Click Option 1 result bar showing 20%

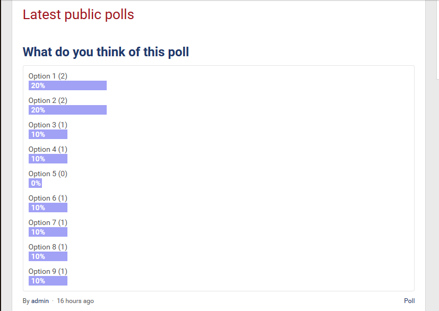67,85
